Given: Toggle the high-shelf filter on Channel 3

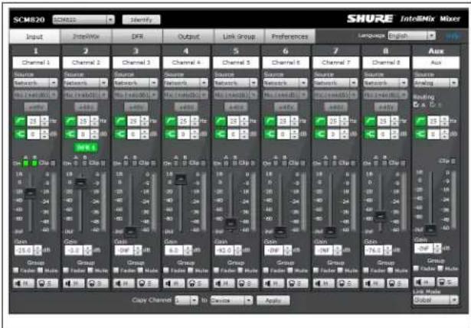Looking at the screenshot, I should tap(120, 134).
